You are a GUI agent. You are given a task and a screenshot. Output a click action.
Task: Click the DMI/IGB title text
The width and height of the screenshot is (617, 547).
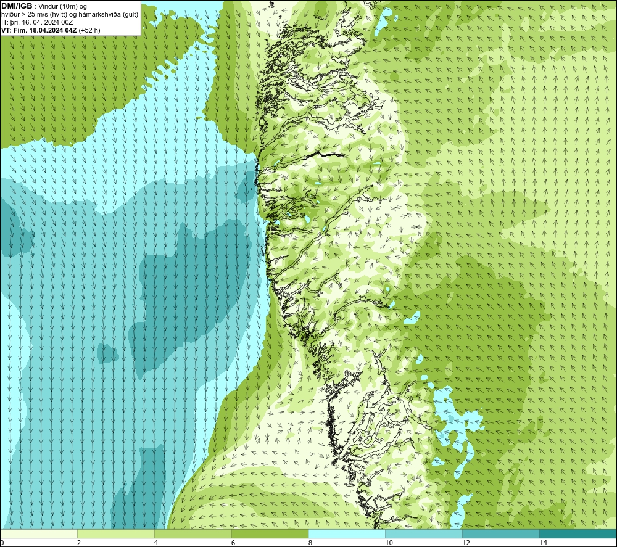click(17, 6)
